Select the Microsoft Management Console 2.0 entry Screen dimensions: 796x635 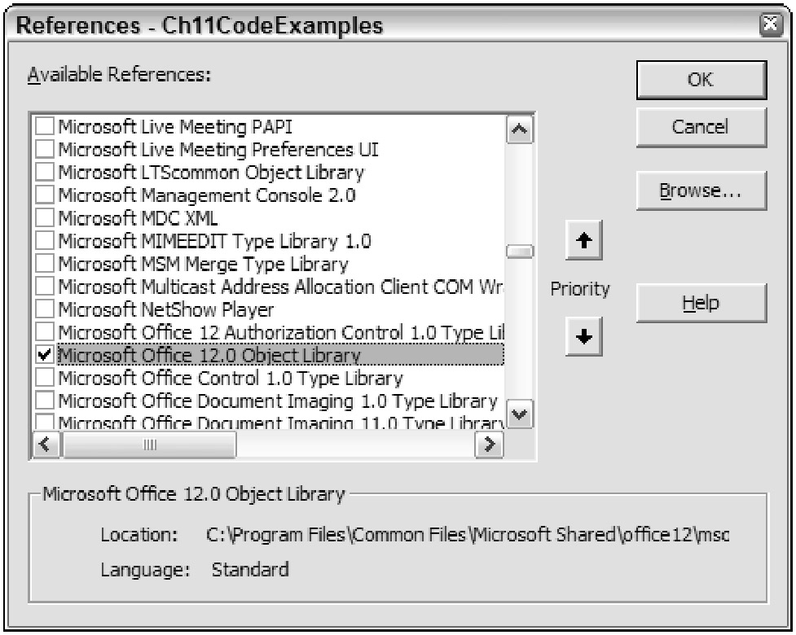click(207, 195)
